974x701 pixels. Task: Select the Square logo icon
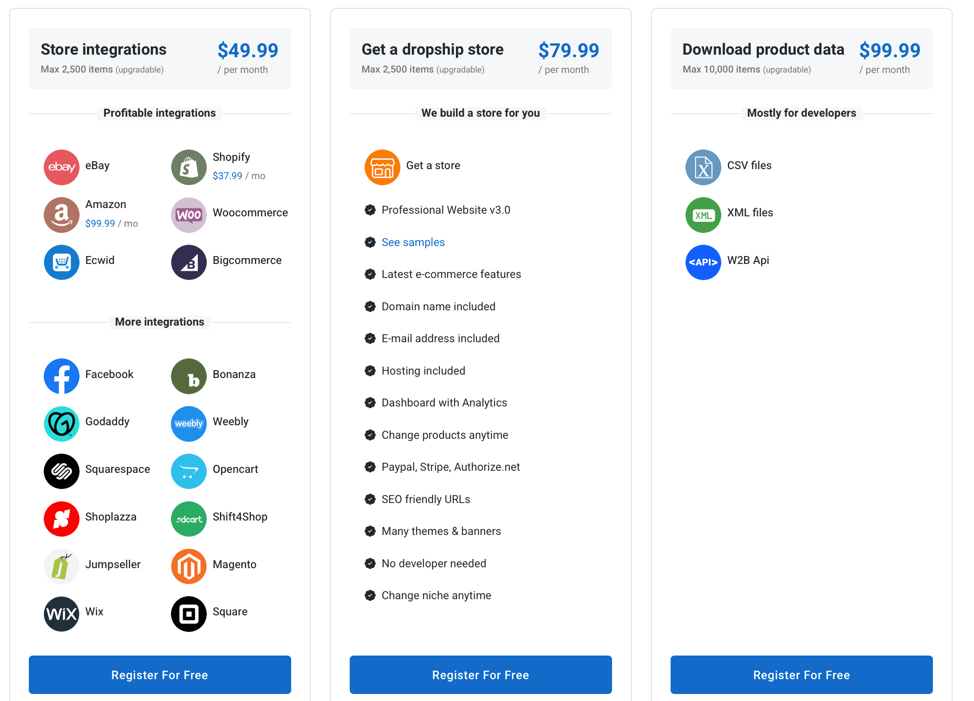pyautogui.click(x=189, y=614)
